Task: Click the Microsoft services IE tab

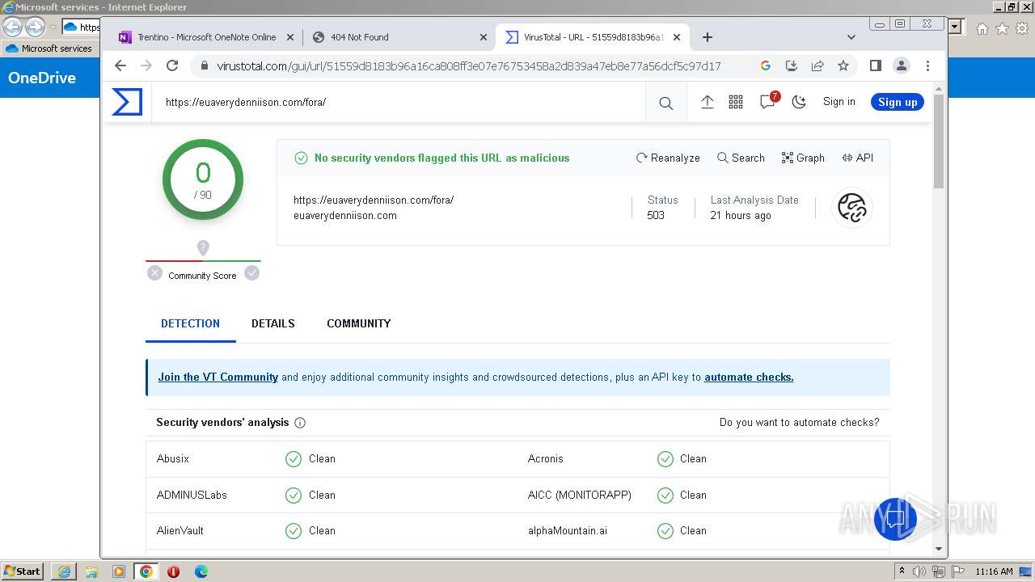Action: point(50,48)
